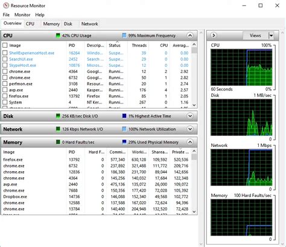The image size is (286, 247).
Task: Click the blue Network Utilization indicator square
Action: 124,129
